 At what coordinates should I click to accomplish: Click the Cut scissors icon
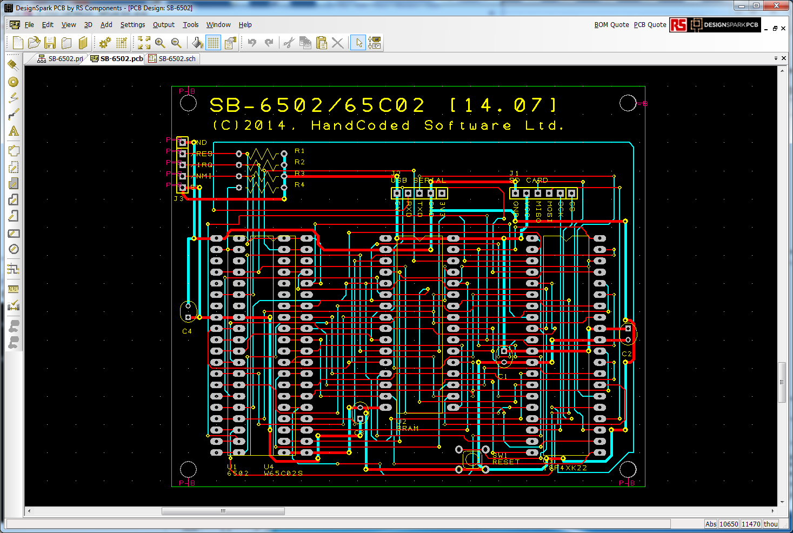coord(289,43)
